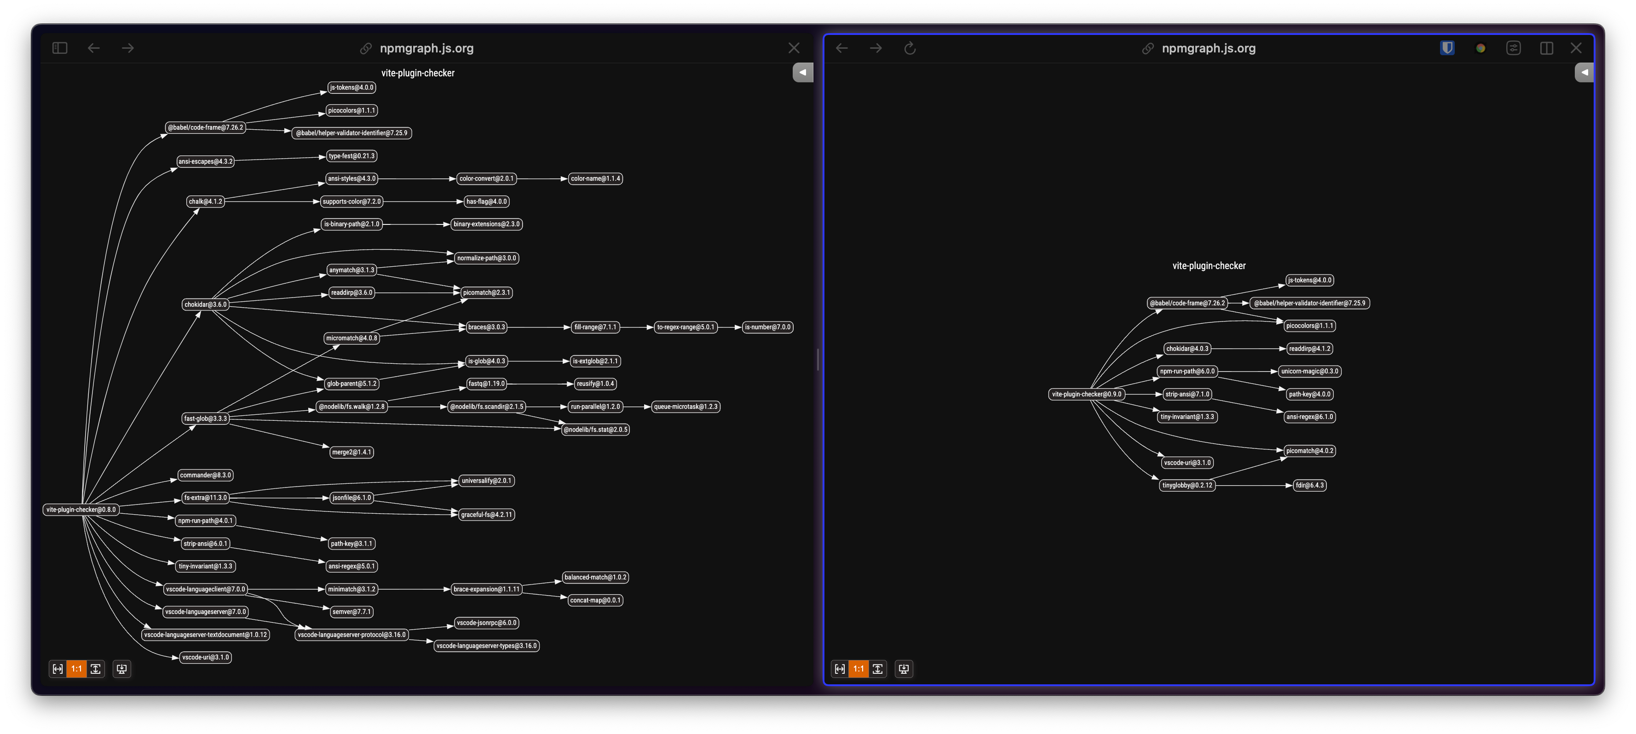Open the settings sliders icon in right toolbar

pyautogui.click(x=1515, y=48)
